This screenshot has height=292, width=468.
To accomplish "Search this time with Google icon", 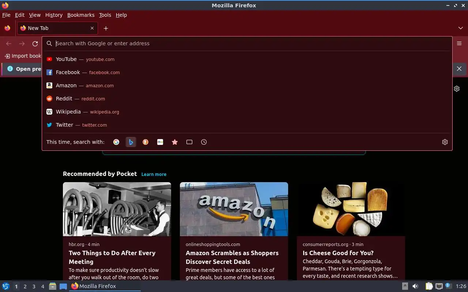I will 116,142.
